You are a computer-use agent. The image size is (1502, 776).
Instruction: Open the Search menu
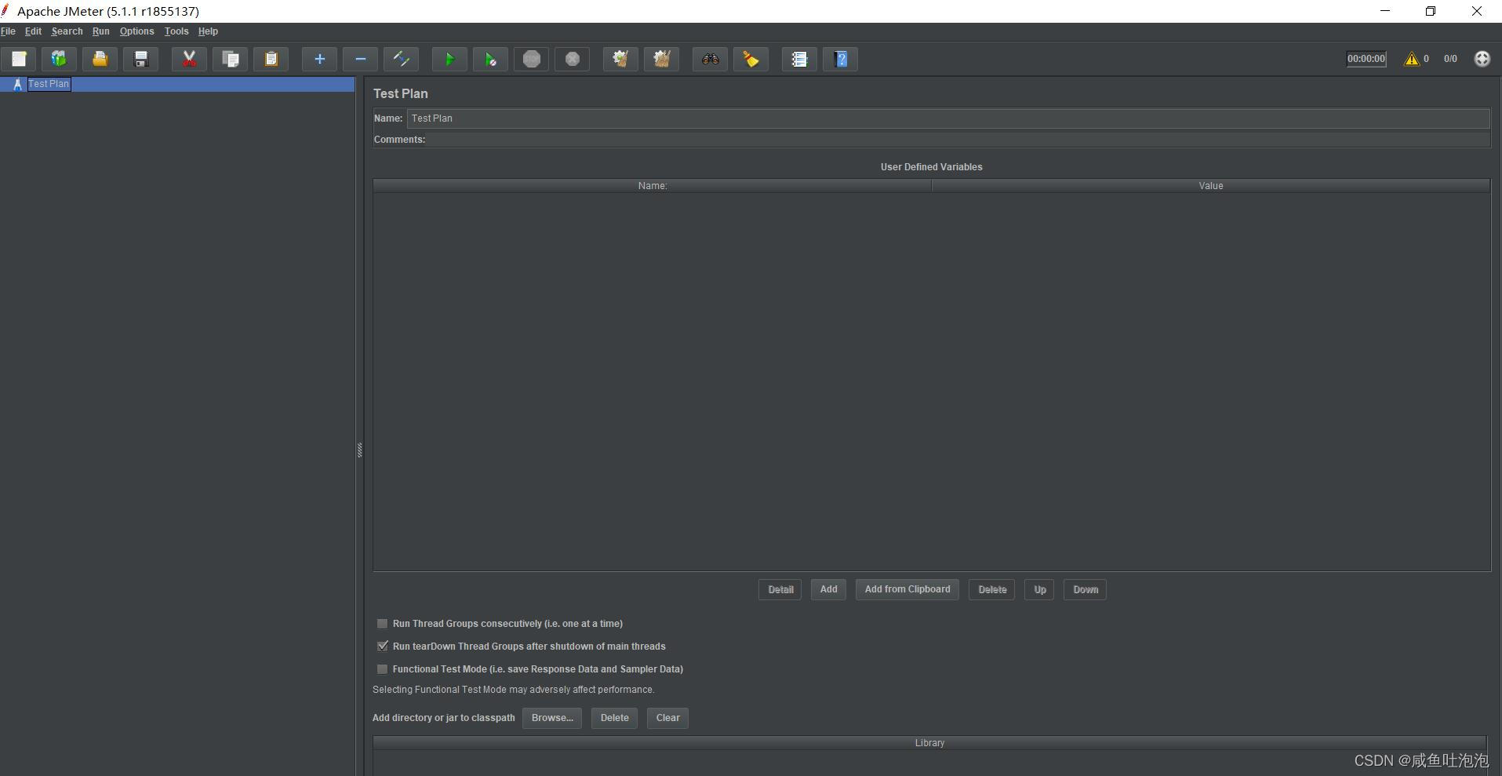(67, 31)
